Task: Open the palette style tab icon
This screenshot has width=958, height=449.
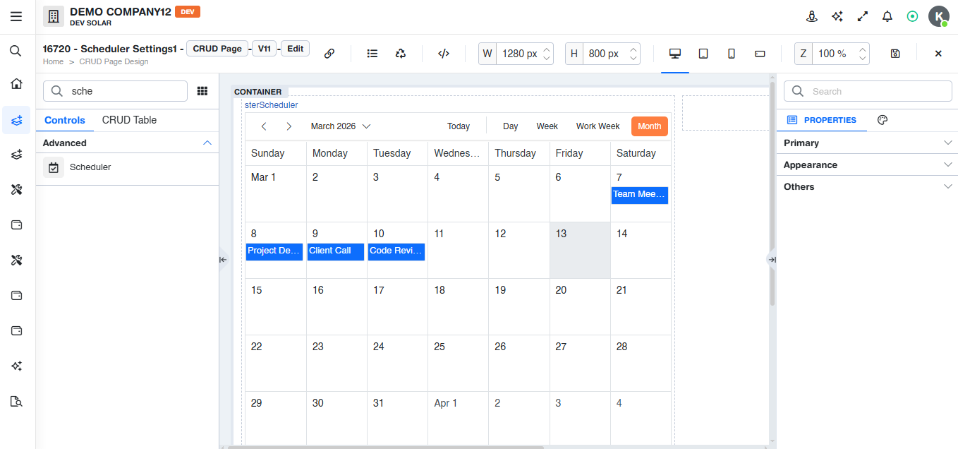Action: (883, 120)
